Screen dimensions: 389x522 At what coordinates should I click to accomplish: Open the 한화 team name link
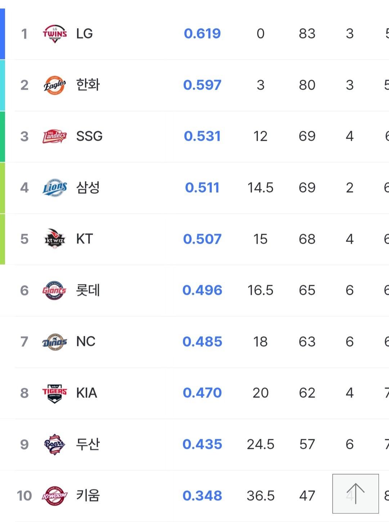click(x=88, y=85)
